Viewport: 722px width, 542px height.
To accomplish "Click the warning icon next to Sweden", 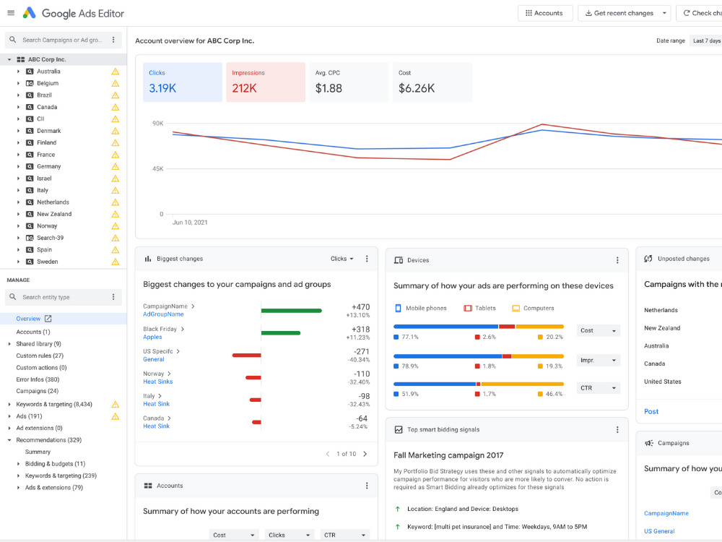I will 115,262.
